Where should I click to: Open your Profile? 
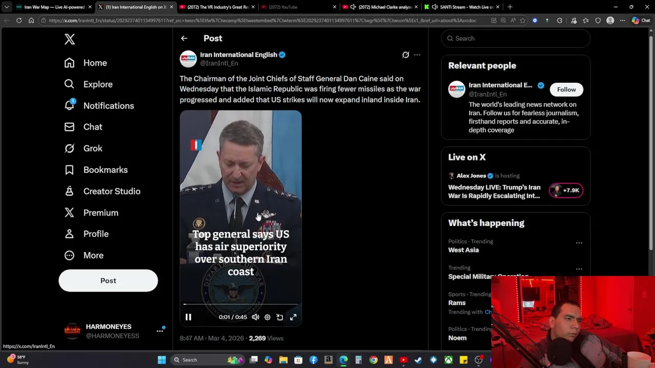[86, 234]
